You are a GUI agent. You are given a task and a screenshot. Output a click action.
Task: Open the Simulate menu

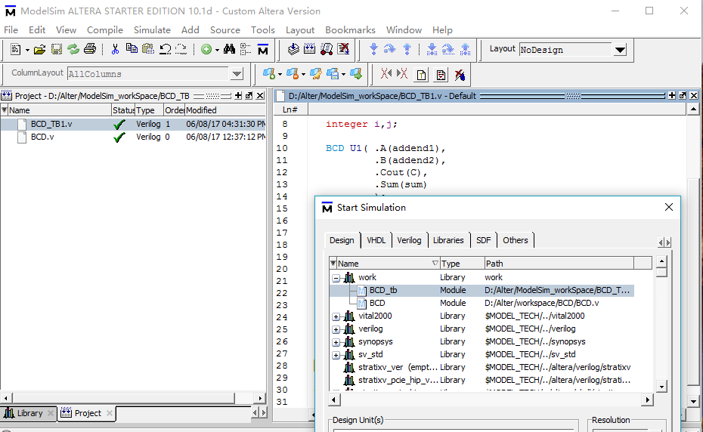(x=152, y=30)
